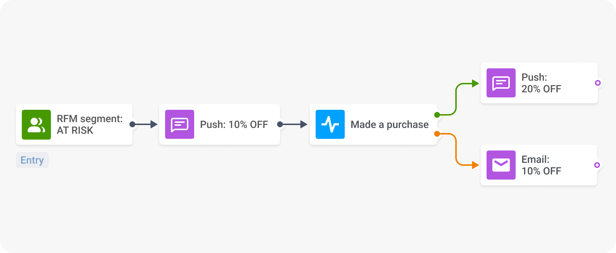Click output dot of RFM segment node
This screenshot has height=253, width=616.
pyautogui.click(x=132, y=124)
